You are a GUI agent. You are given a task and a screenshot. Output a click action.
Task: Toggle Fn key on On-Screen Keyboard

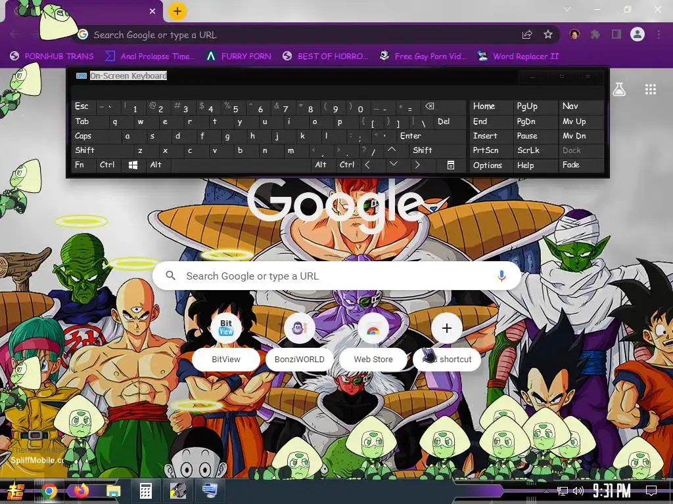[83, 165]
